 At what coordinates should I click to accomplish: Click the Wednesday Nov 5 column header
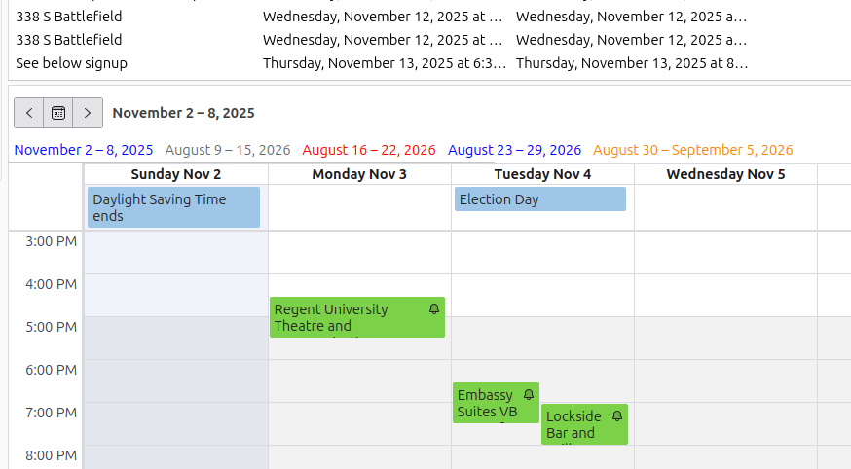(x=725, y=174)
